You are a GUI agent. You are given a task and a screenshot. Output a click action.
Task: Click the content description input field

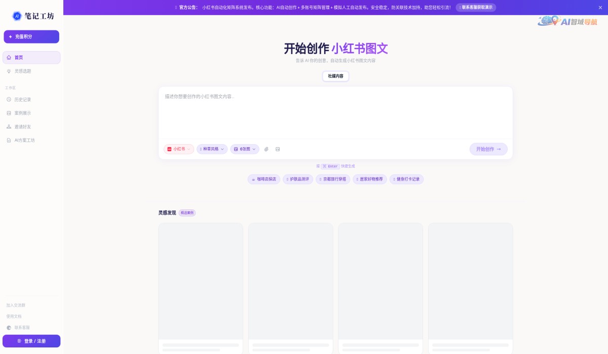pos(335,111)
